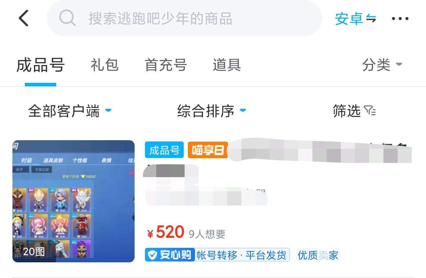Click the search magnifier icon

pyautogui.click(x=67, y=18)
